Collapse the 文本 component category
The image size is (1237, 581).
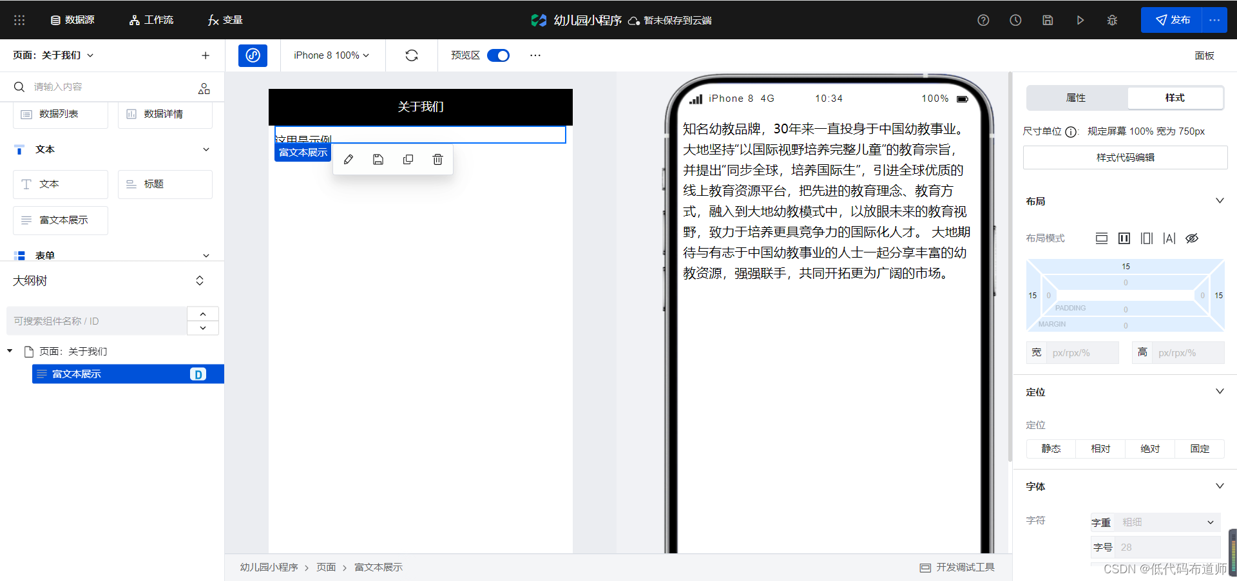point(206,149)
